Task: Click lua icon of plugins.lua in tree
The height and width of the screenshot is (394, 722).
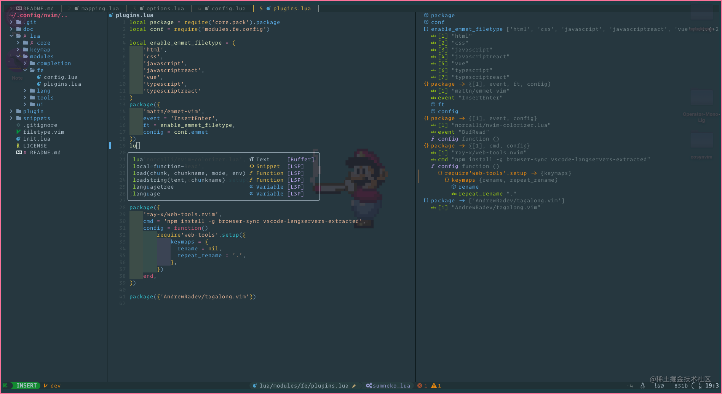Action: [39, 84]
